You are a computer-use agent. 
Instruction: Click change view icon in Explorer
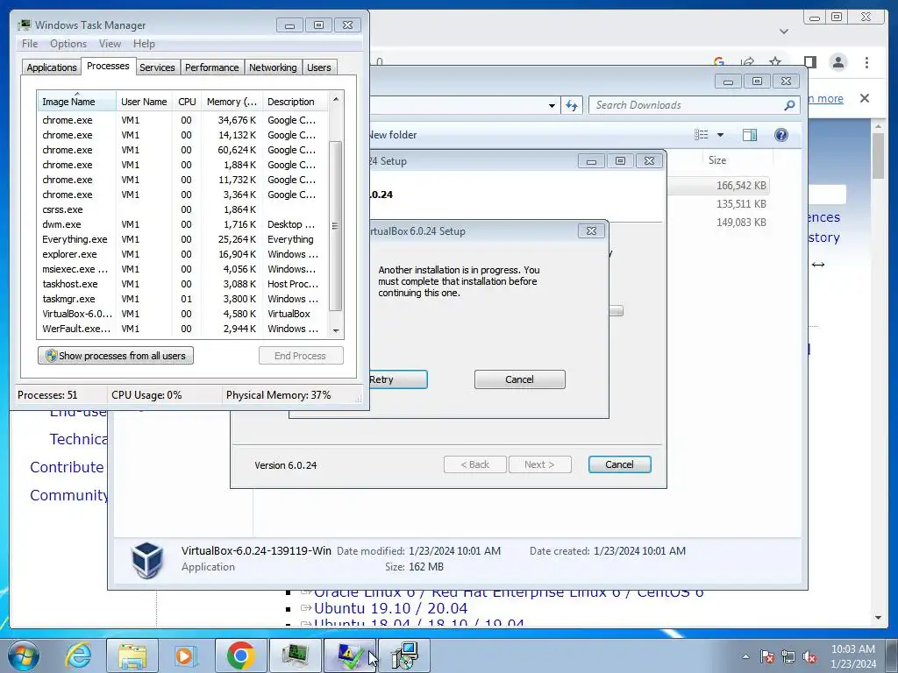click(701, 134)
